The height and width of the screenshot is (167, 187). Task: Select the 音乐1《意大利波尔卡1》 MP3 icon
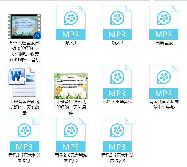pos(24,135)
